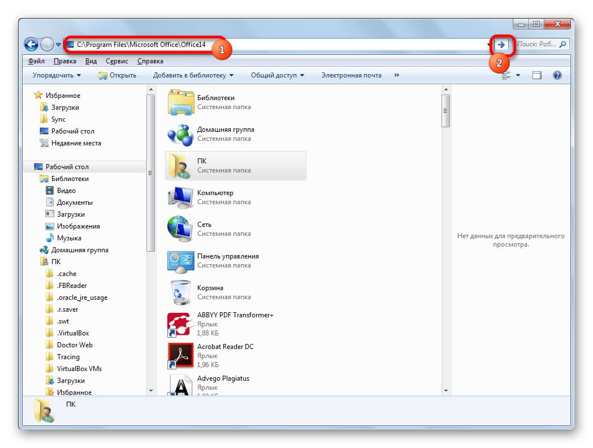Click the Acrobat Reader DC shortcut icon
The width and height of the screenshot is (593, 448).
(181, 356)
